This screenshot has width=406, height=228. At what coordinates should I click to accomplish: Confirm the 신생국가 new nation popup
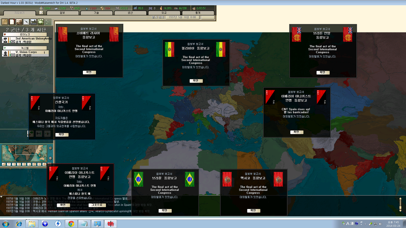(62, 135)
